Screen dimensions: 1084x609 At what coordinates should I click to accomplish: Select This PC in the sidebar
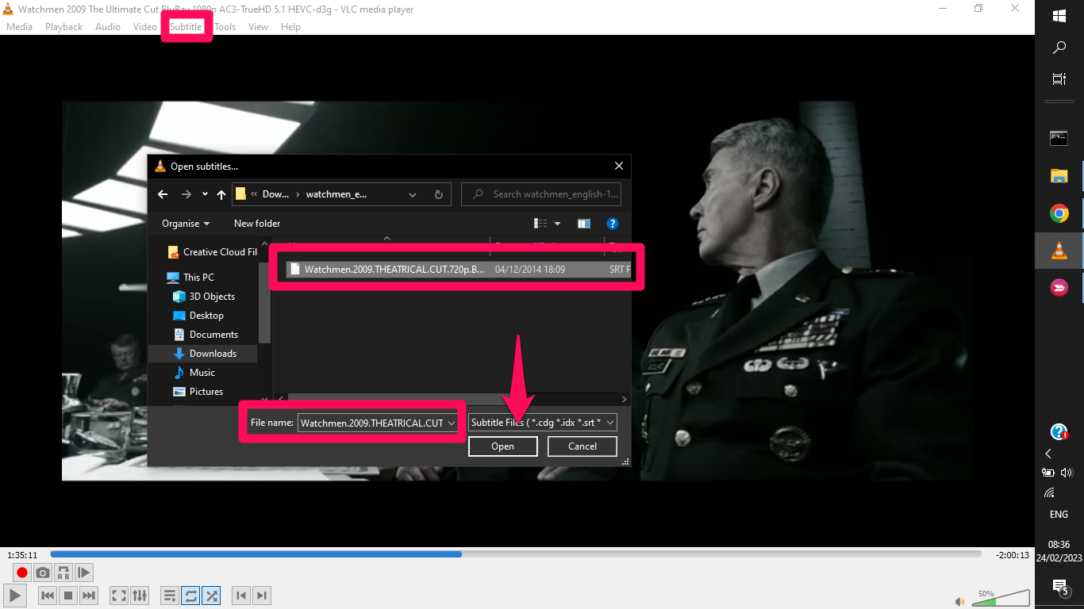coord(190,278)
